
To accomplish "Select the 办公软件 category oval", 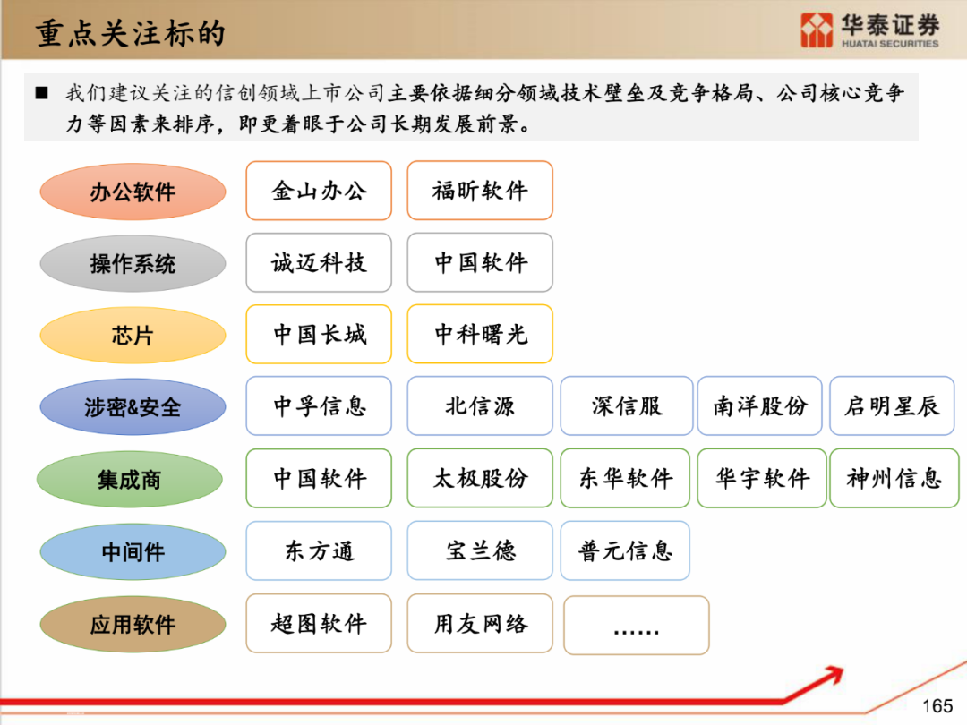I will click(133, 192).
